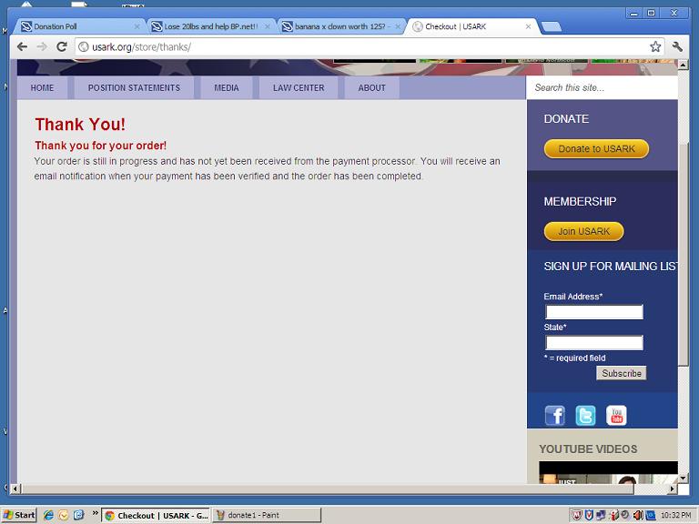Open the ABOUT navigation item
Viewport: 699px width, 524px height.
click(371, 87)
